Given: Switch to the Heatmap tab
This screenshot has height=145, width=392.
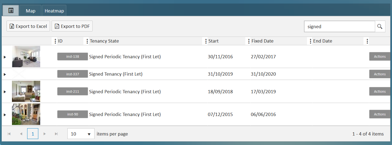Looking at the screenshot, I should coord(54,11).
